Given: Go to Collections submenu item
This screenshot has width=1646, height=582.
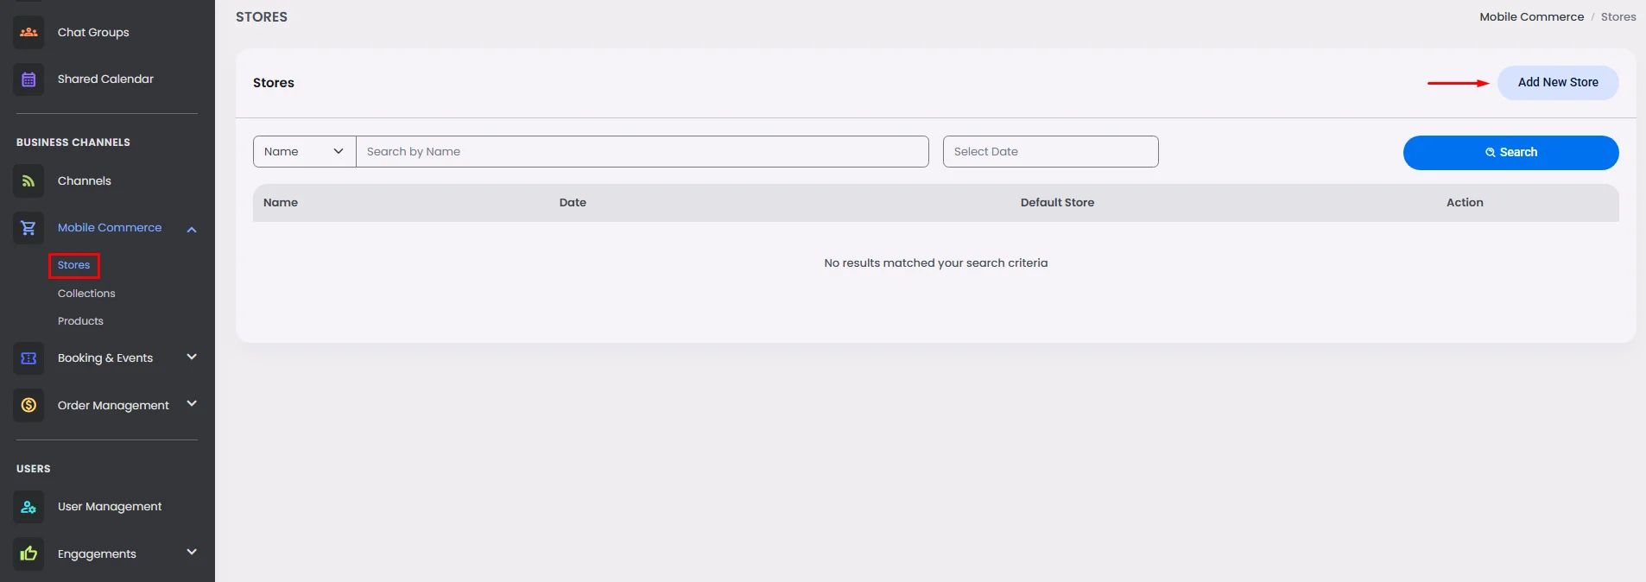Looking at the screenshot, I should tap(86, 294).
